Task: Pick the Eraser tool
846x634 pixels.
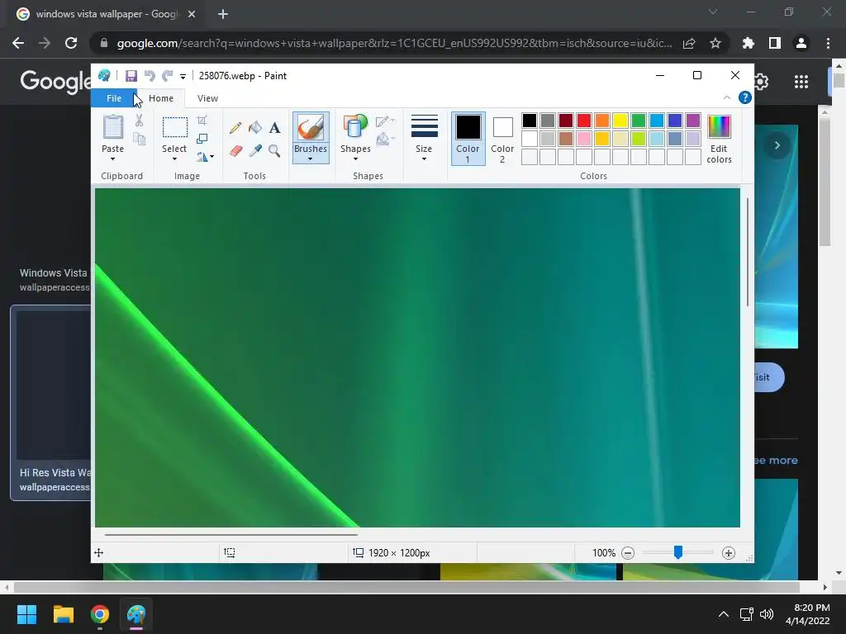Action: point(235,150)
